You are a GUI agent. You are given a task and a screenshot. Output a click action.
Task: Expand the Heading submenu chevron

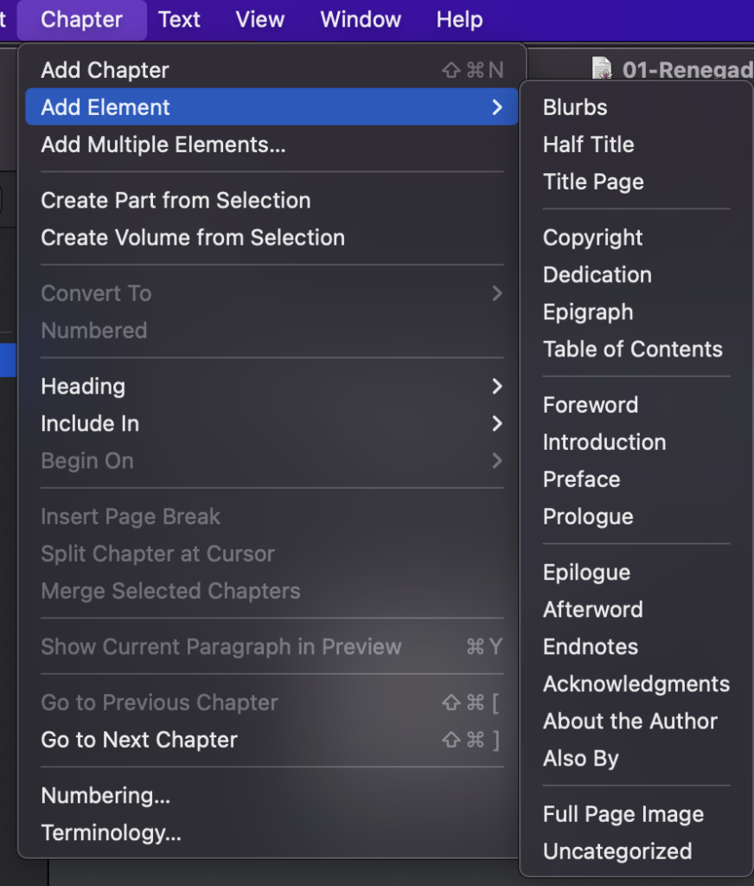coord(496,386)
